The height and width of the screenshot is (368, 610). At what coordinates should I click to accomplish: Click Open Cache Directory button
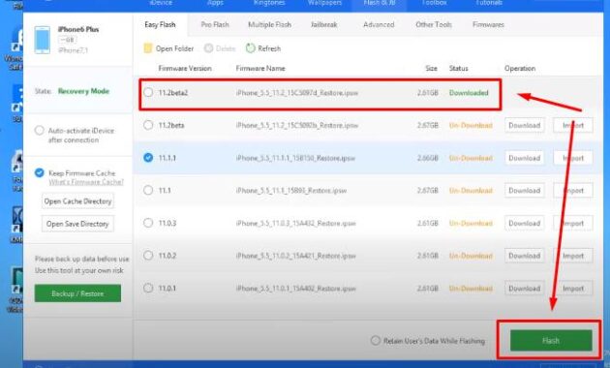click(x=77, y=201)
